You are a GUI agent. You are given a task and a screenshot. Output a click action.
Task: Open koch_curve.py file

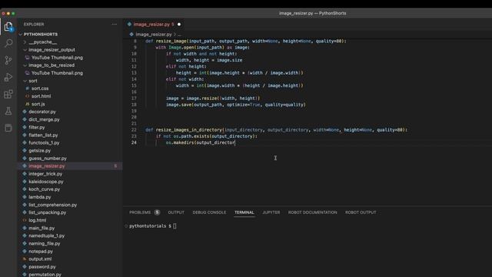45,189
